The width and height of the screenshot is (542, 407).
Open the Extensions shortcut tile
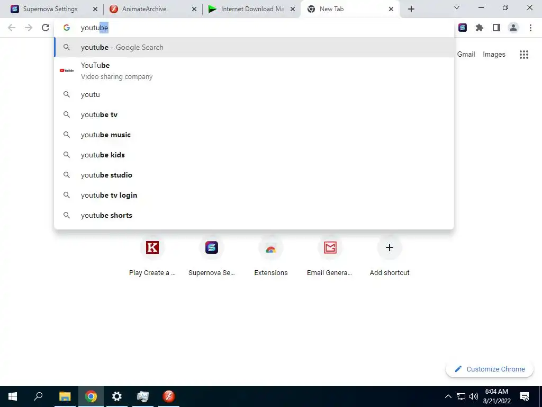pyautogui.click(x=270, y=257)
